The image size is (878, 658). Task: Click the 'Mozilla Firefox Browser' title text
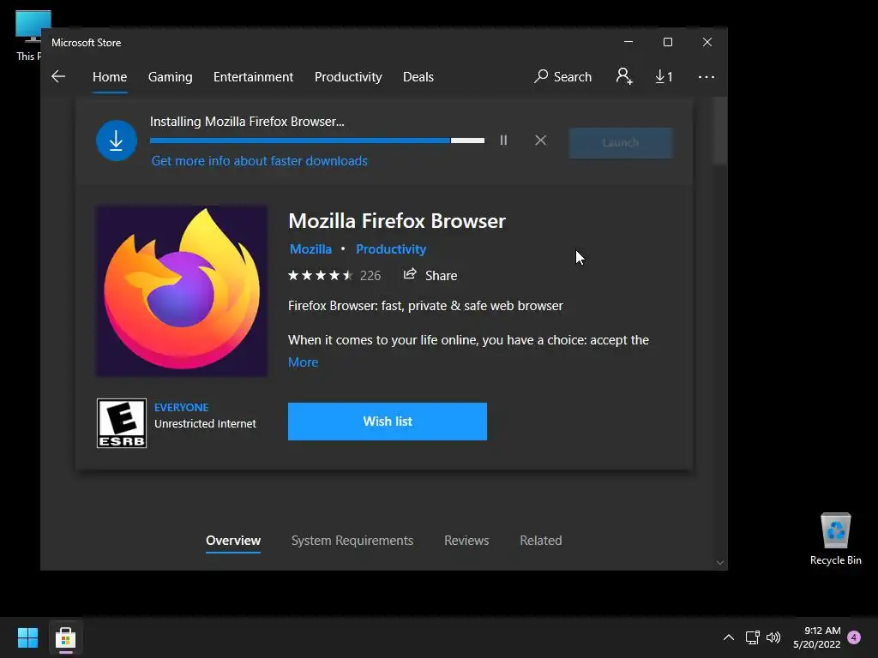397,221
